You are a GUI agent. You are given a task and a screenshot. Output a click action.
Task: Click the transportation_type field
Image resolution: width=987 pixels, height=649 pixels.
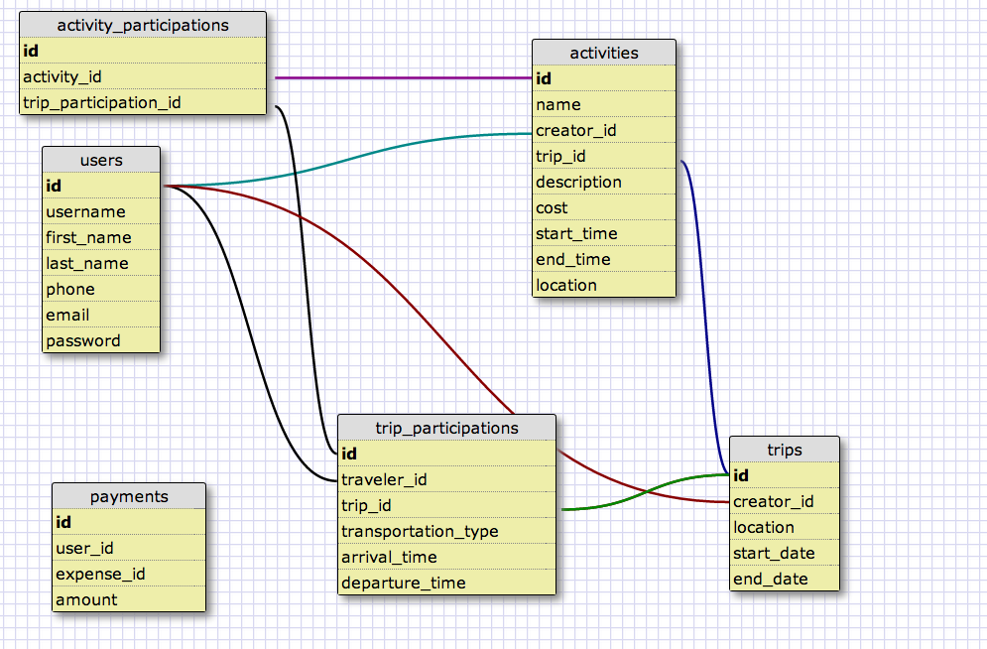click(x=447, y=531)
